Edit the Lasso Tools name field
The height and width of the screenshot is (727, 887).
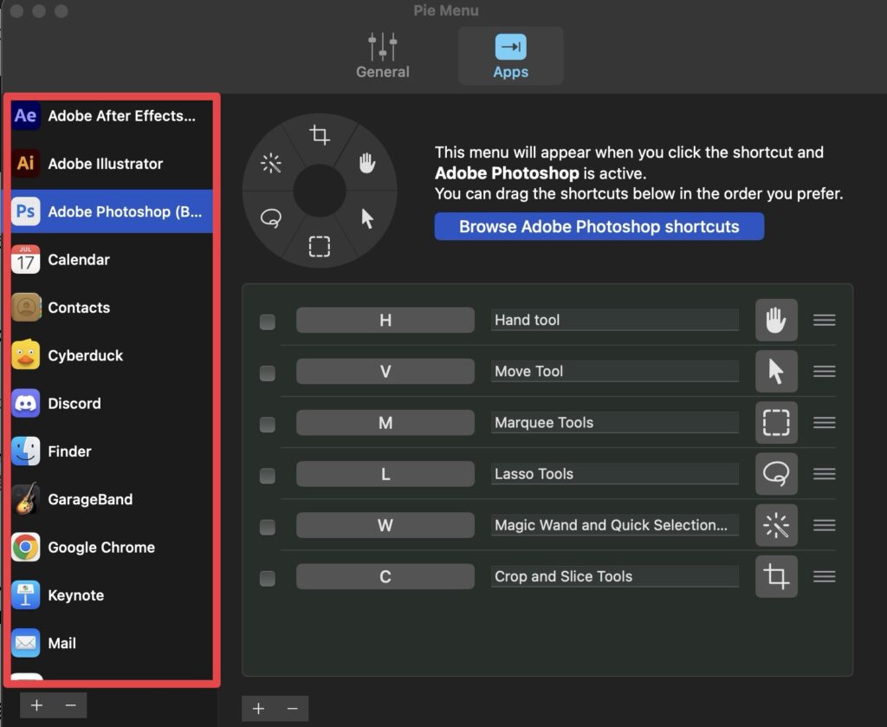pos(615,473)
